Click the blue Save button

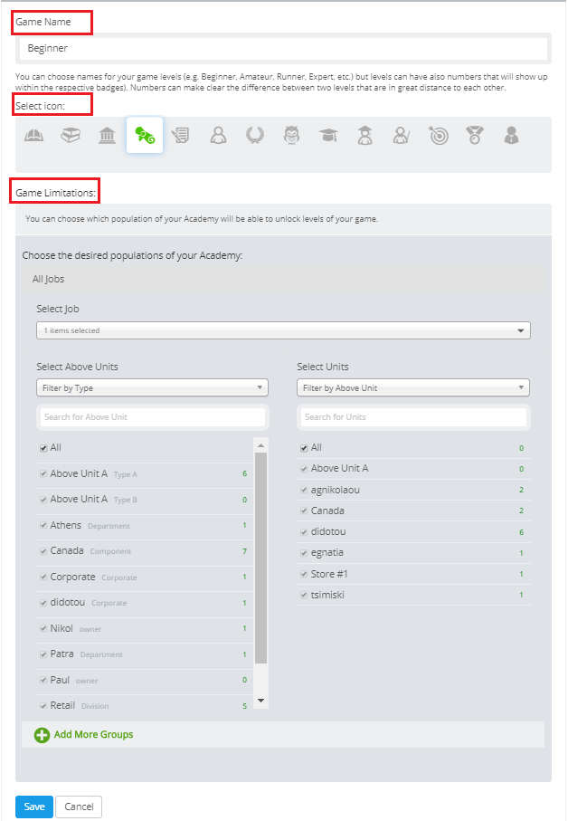(x=34, y=807)
